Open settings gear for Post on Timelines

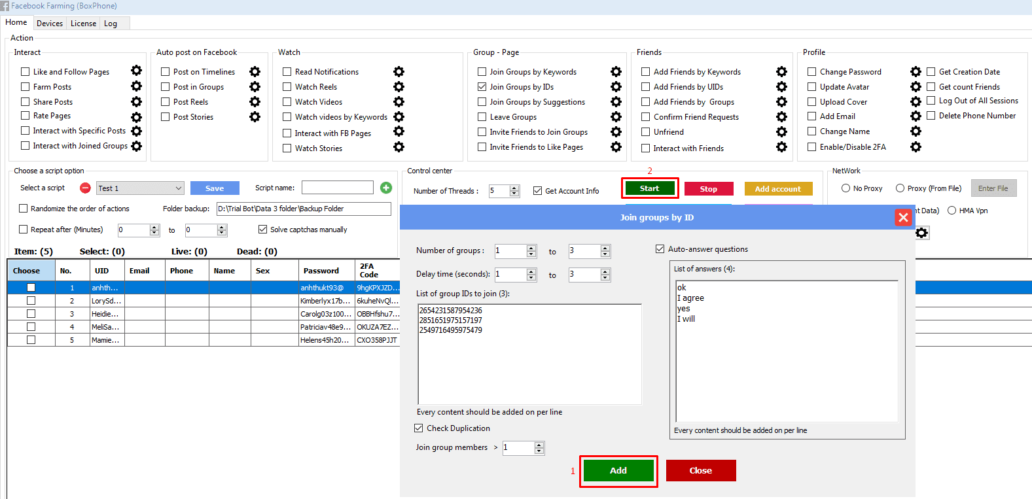255,71
